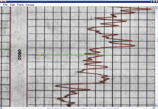The image size is (158, 109).
Task: Open the Curves menu
Action: (30, 5)
